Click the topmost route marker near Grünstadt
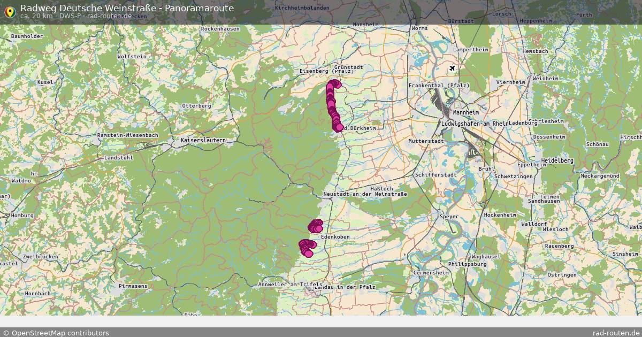Image resolution: width=642 pixels, height=337 pixels. [x=335, y=84]
